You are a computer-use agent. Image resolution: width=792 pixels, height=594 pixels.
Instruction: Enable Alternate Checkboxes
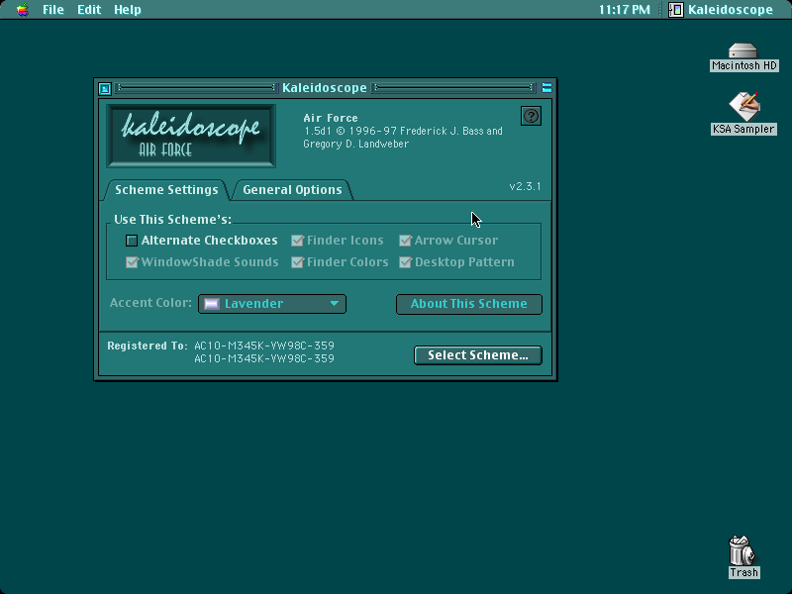coord(202,241)
